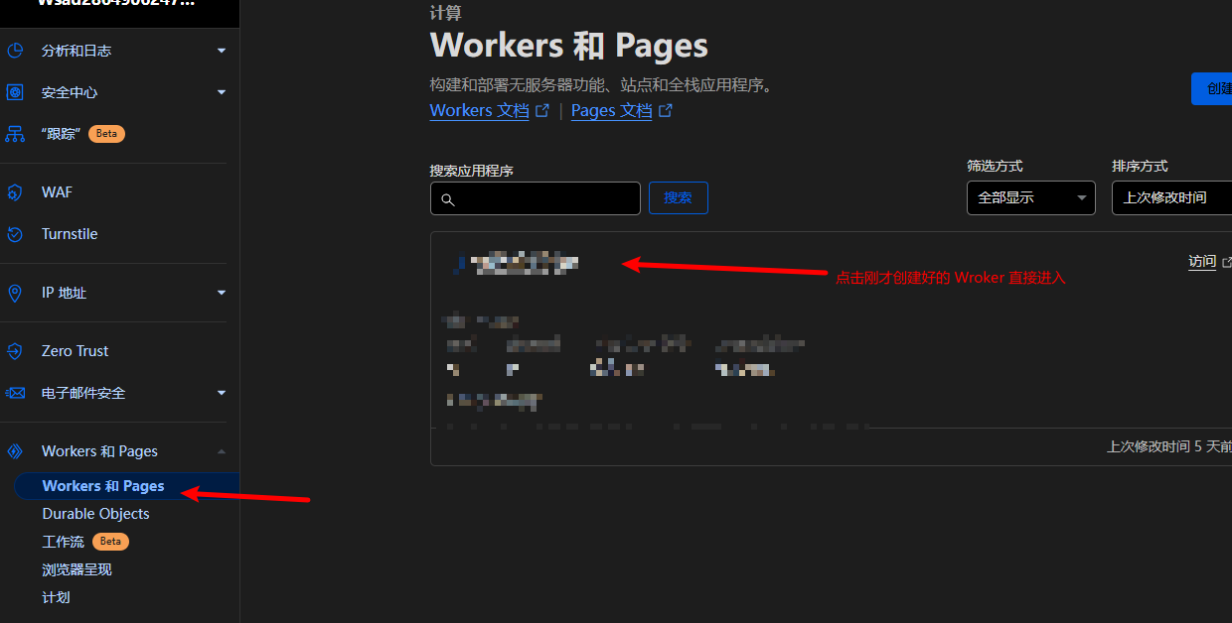The height and width of the screenshot is (623, 1232).
Task: Click the 搜索 button
Action: click(x=678, y=197)
